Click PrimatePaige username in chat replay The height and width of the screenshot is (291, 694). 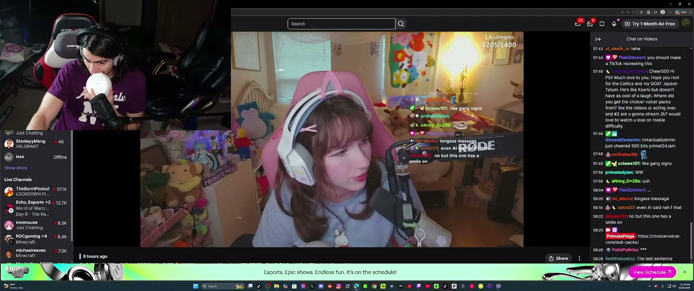pyautogui.click(x=620, y=236)
